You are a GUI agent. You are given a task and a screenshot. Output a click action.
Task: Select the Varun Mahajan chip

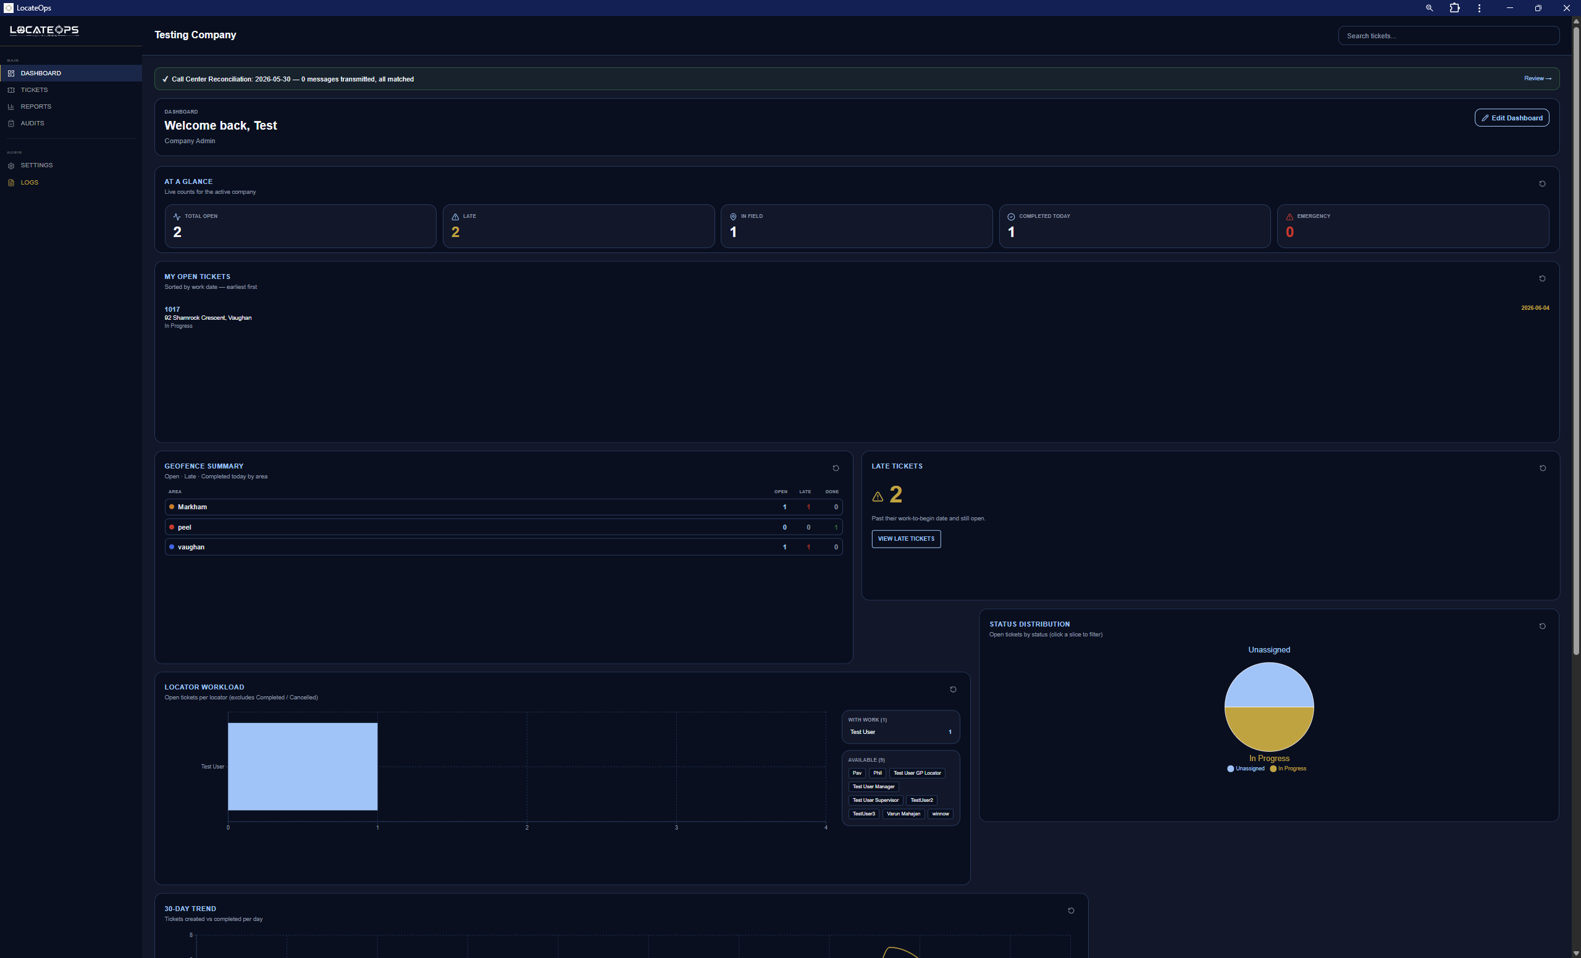coord(904,814)
